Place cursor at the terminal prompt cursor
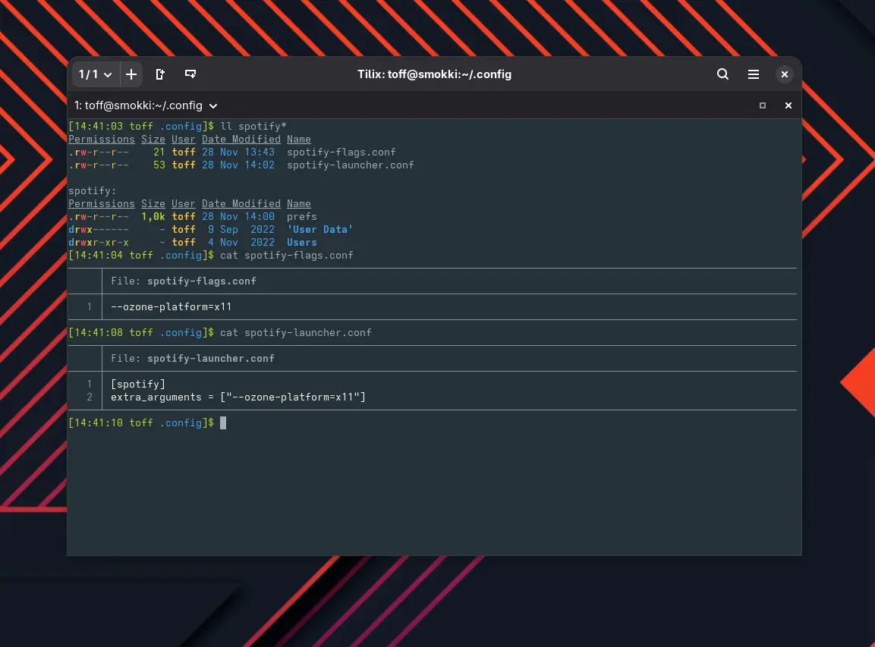Image resolution: width=875 pixels, height=647 pixels. coord(223,422)
